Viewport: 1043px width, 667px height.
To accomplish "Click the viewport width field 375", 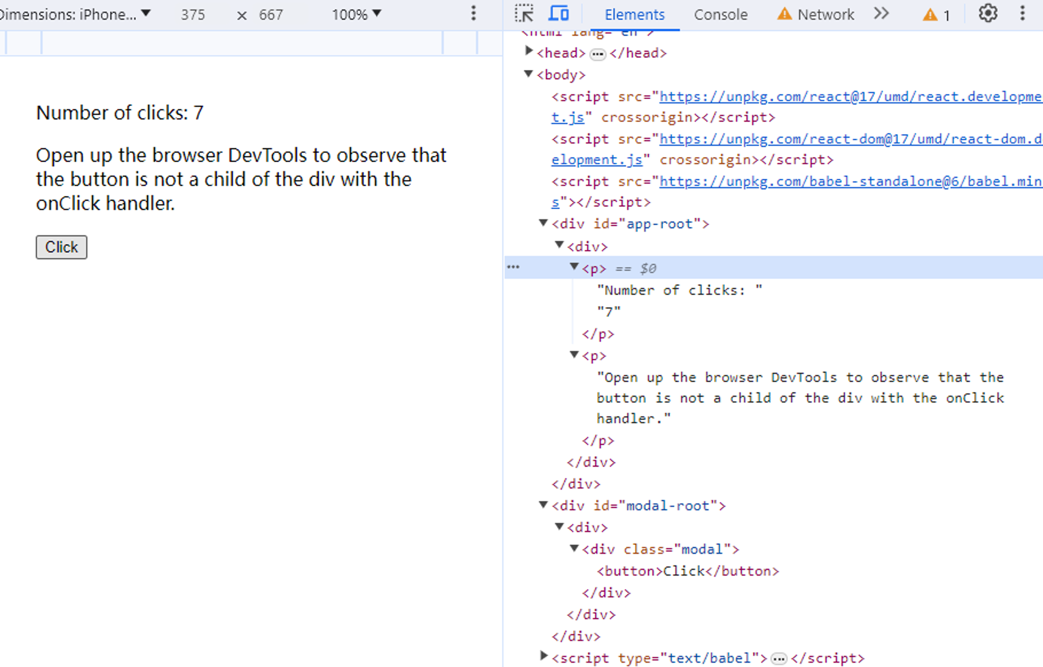I will (193, 15).
